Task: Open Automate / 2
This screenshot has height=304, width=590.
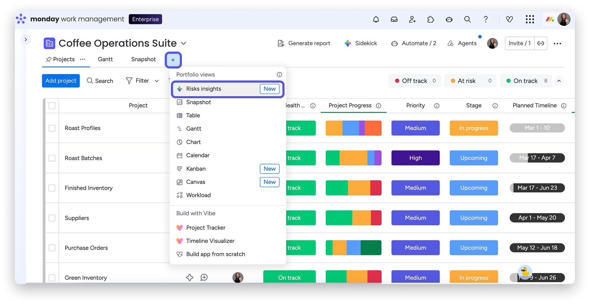Action: 414,43
